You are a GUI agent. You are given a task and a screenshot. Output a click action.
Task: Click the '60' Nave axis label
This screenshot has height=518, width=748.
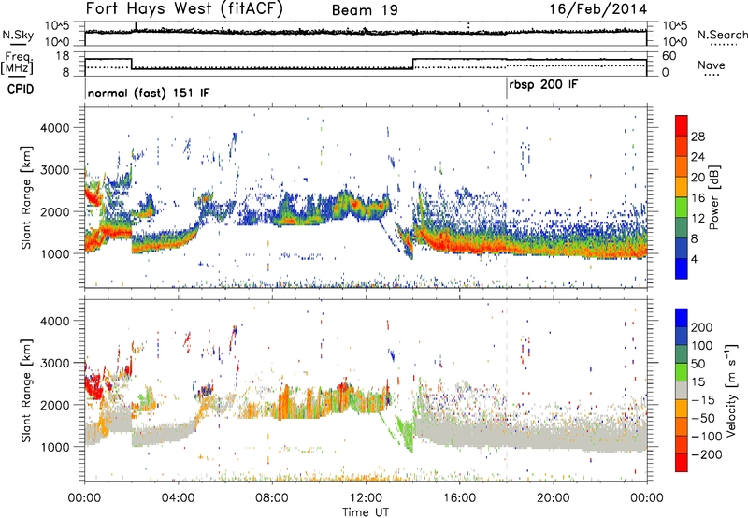[x=669, y=56]
